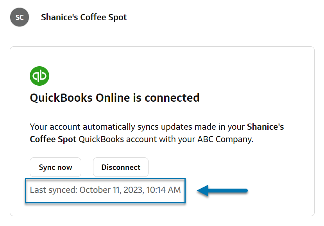
Task: Click bold "Shanice's" in the description
Action: (x=265, y=127)
